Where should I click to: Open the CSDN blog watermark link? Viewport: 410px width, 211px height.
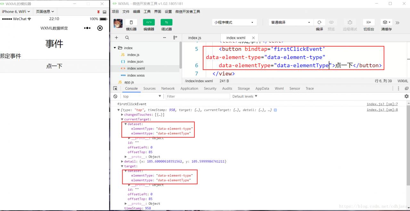[x=373, y=206]
